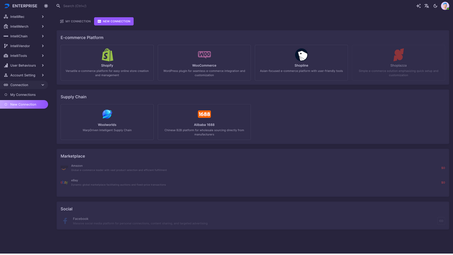Click the IntelliRec sidebar icon
The width and height of the screenshot is (453, 255).
click(x=6, y=17)
